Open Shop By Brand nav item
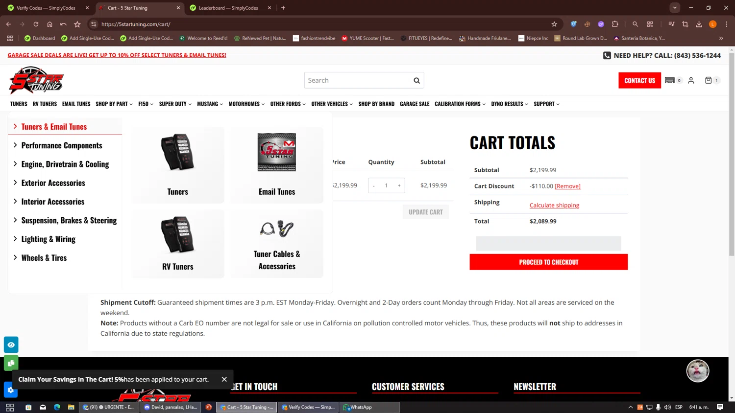Image resolution: width=735 pixels, height=413 pixels. point(376,104)
